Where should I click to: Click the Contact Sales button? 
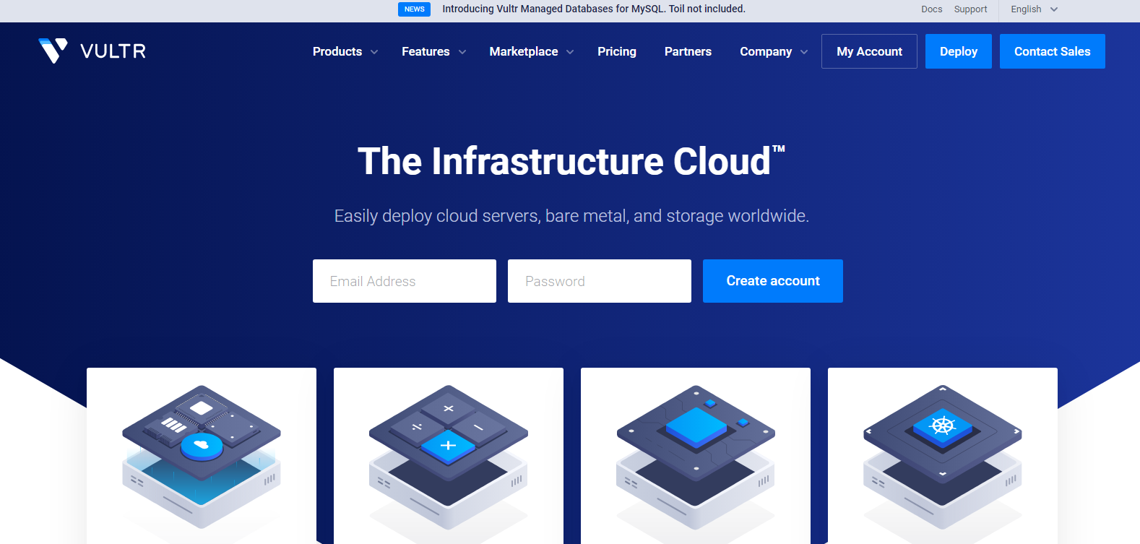click(x=1053, y=51)
